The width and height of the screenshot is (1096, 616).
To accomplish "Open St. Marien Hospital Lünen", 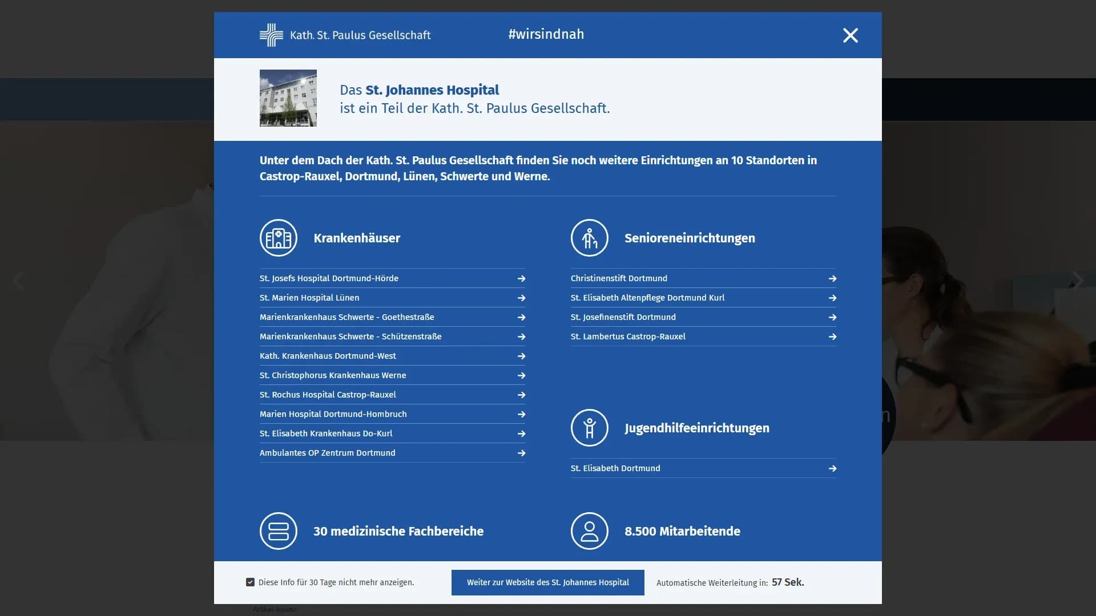I will click(x=309, y=298).
